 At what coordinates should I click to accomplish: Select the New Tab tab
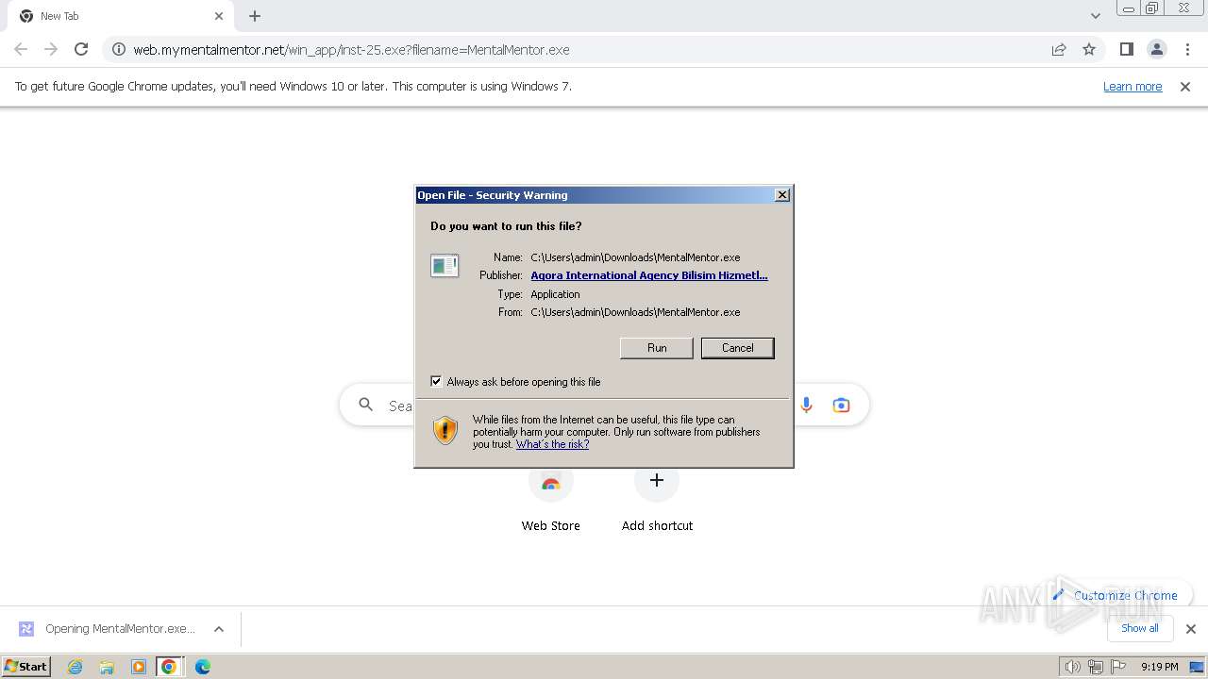click(121, 16)
